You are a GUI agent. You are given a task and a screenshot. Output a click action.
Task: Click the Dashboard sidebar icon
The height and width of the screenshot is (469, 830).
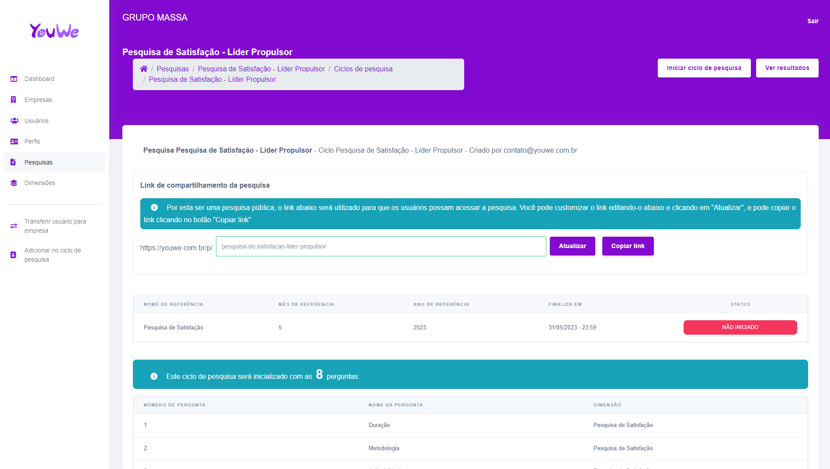pyautogui.click(x=14, y=79)
